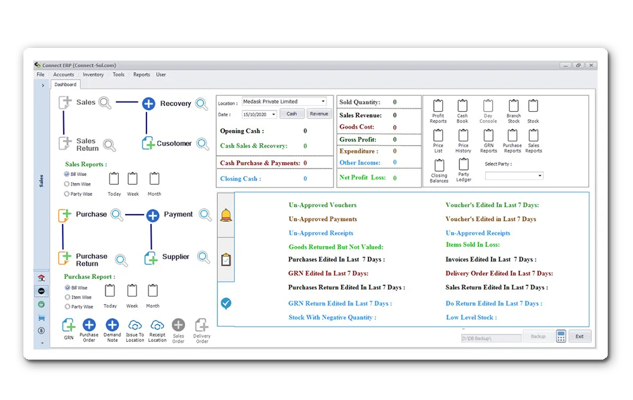Screen dimensions: 633x400
Task: Open the Tools menu
Action: 119,74
